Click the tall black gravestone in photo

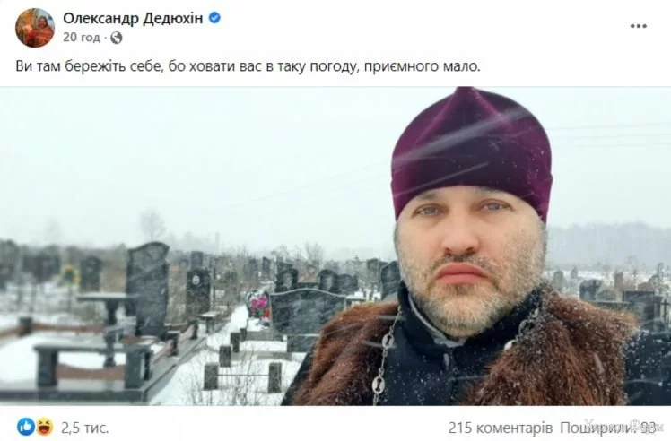(148, 288)
